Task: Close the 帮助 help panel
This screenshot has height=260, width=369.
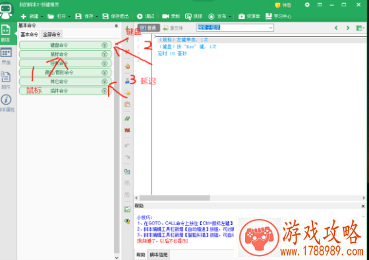Action: [x=363, y=206]
